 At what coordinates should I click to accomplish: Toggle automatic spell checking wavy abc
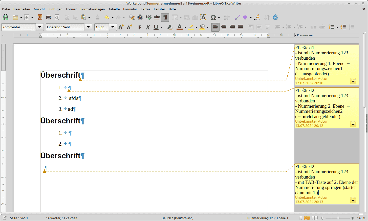157,17
